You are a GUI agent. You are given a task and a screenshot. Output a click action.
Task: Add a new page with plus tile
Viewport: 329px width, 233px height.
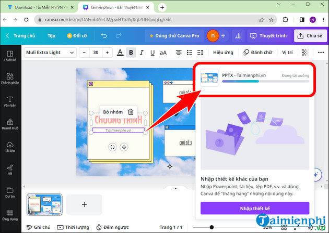[x=85, y=204]
